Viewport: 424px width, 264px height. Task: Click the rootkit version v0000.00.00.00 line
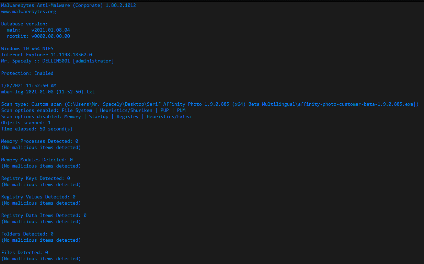tap(38, 36)
